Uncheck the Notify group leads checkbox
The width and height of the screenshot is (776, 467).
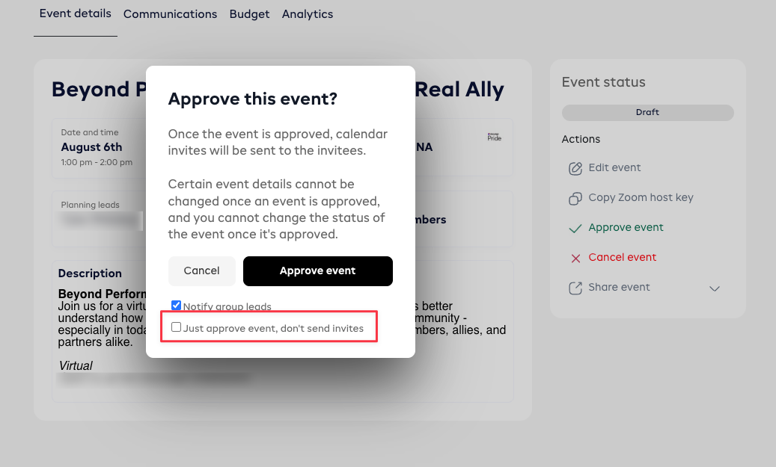pyautogui.click(x=177, y=305)
